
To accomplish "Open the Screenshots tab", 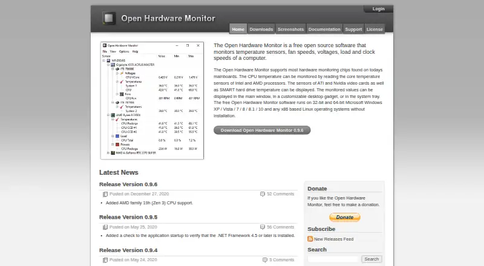I will pos(290,29).
